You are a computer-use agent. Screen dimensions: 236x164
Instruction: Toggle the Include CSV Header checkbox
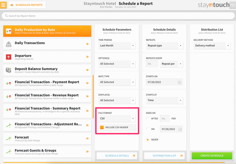pyautogui.click(x=102, y=127)
